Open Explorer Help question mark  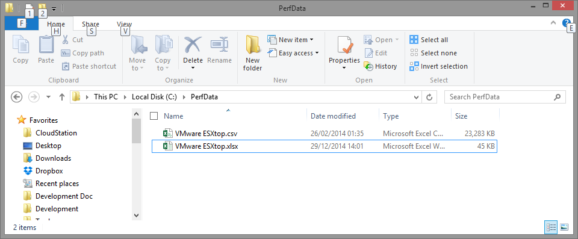[x=566, y=23]
